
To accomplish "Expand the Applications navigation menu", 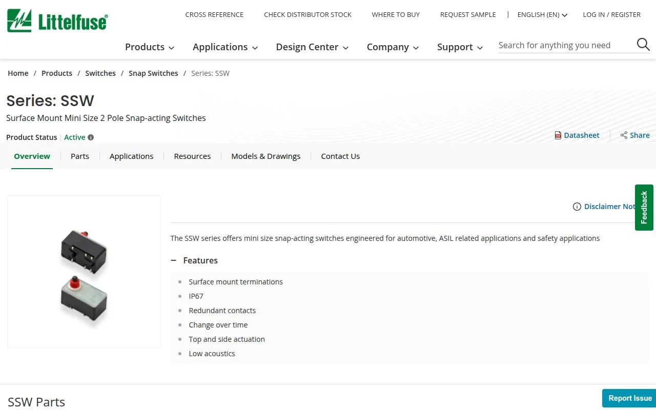I will point(225,47).
